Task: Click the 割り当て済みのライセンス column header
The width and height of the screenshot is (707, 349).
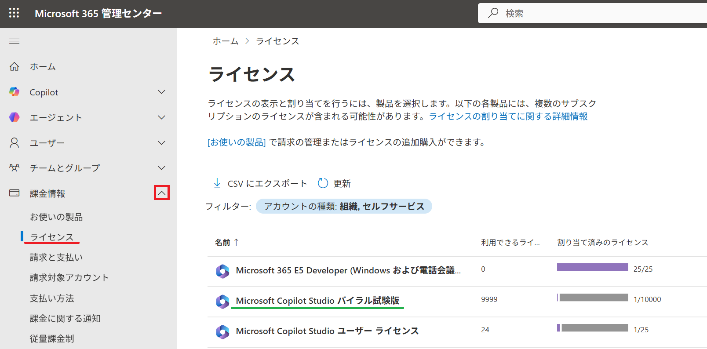Action: [x=603, y=242]
